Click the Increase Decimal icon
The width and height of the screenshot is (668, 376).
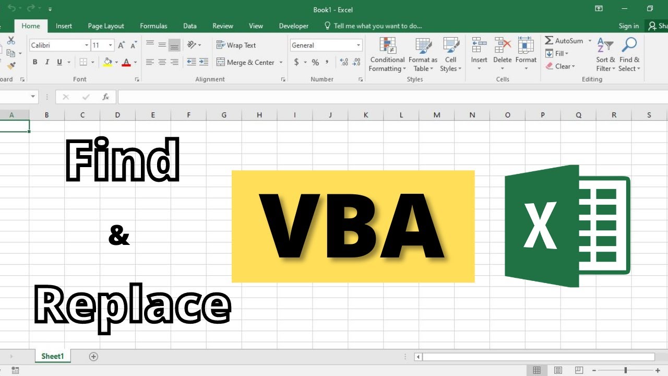(x=344, y=62)
